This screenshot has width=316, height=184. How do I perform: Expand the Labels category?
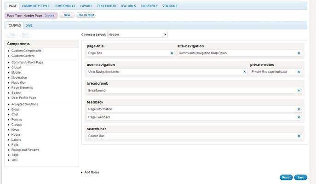click(x=9, y=140)
